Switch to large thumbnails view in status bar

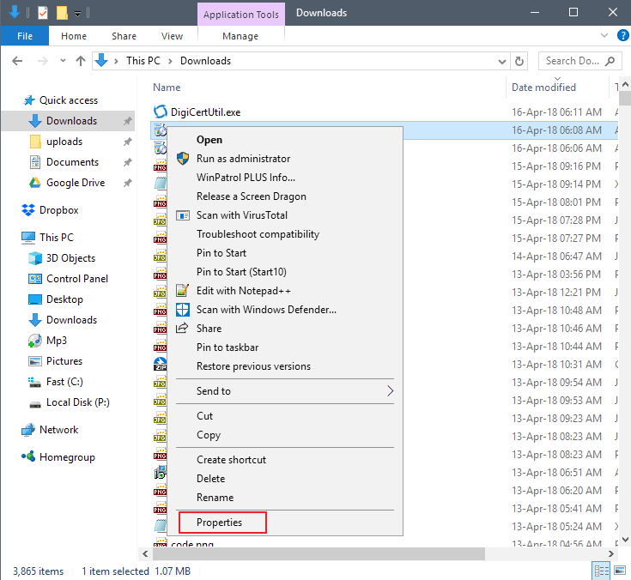tap(619, 571)
